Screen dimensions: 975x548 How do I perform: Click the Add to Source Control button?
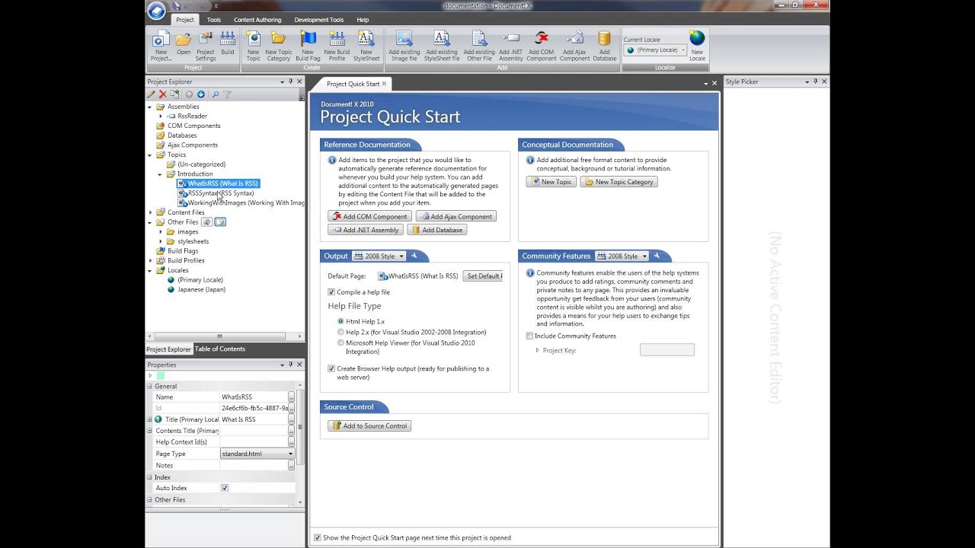click(369, 425)
